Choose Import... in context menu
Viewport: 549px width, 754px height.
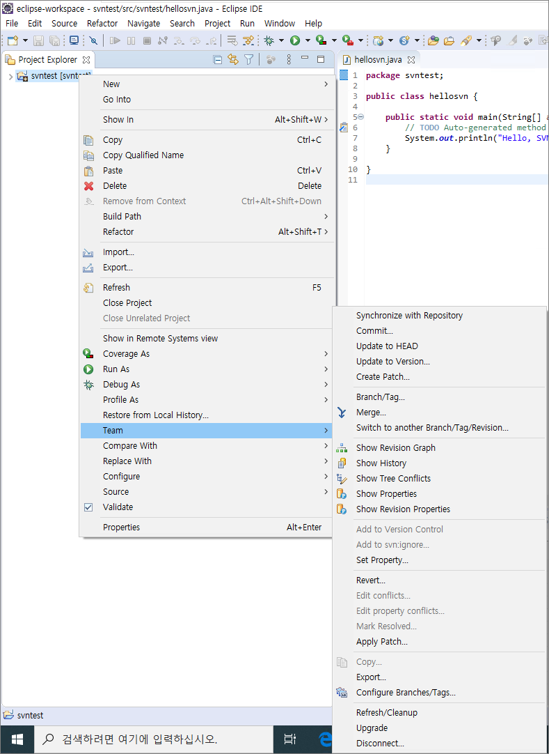[207, 252]
